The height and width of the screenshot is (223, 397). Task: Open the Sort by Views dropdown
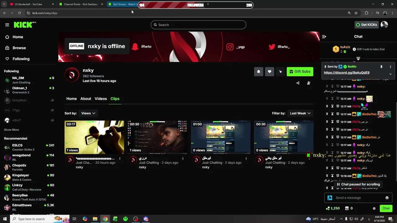[88, 113]
